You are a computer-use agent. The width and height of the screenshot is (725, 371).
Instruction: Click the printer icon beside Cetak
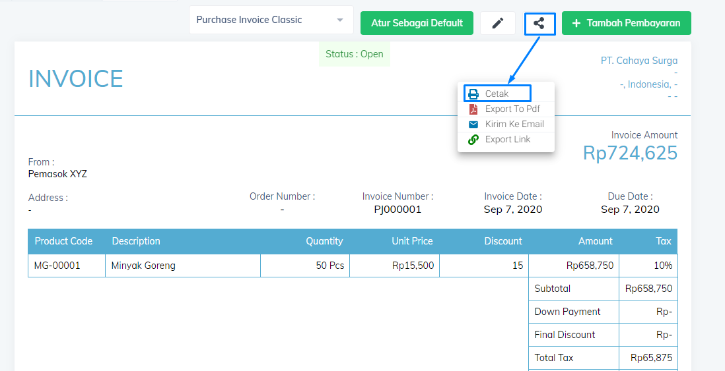tap(473, 94)
